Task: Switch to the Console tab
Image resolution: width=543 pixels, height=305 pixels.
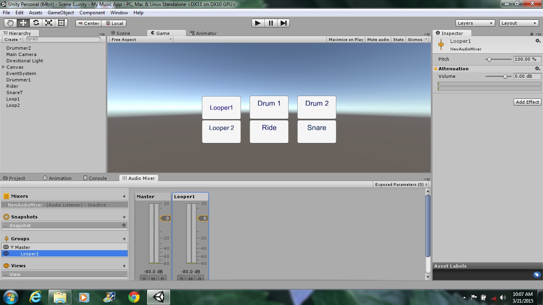Action: 95,178
